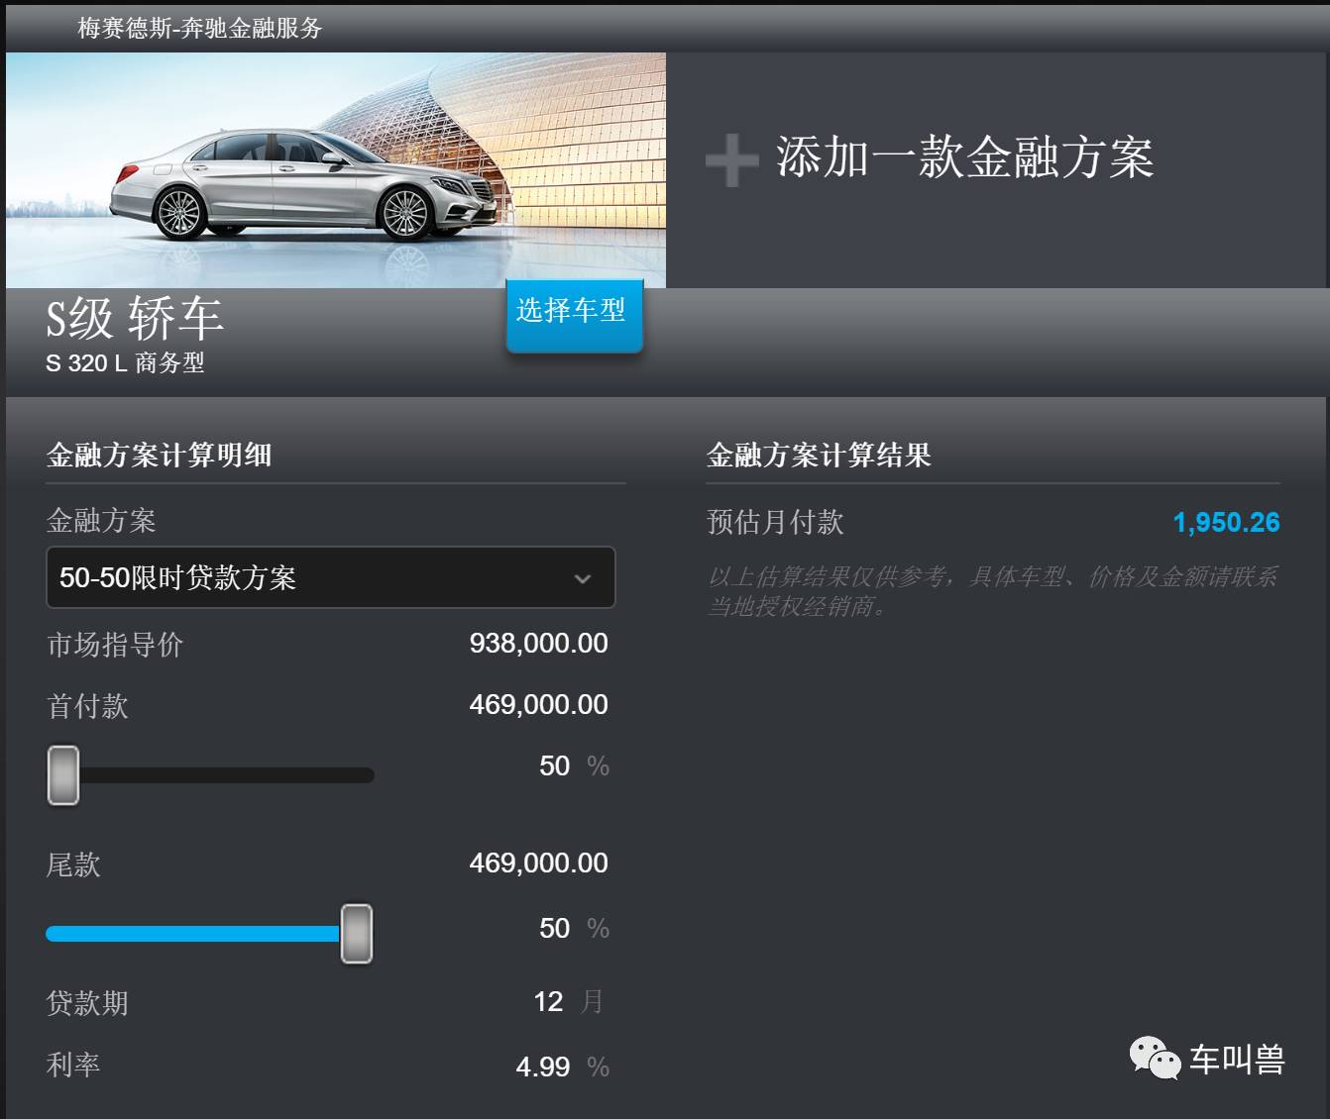Click the estimated monthly payment 1,950.26
This screenshot has width=1330, height=1119.
[1226, 523]
